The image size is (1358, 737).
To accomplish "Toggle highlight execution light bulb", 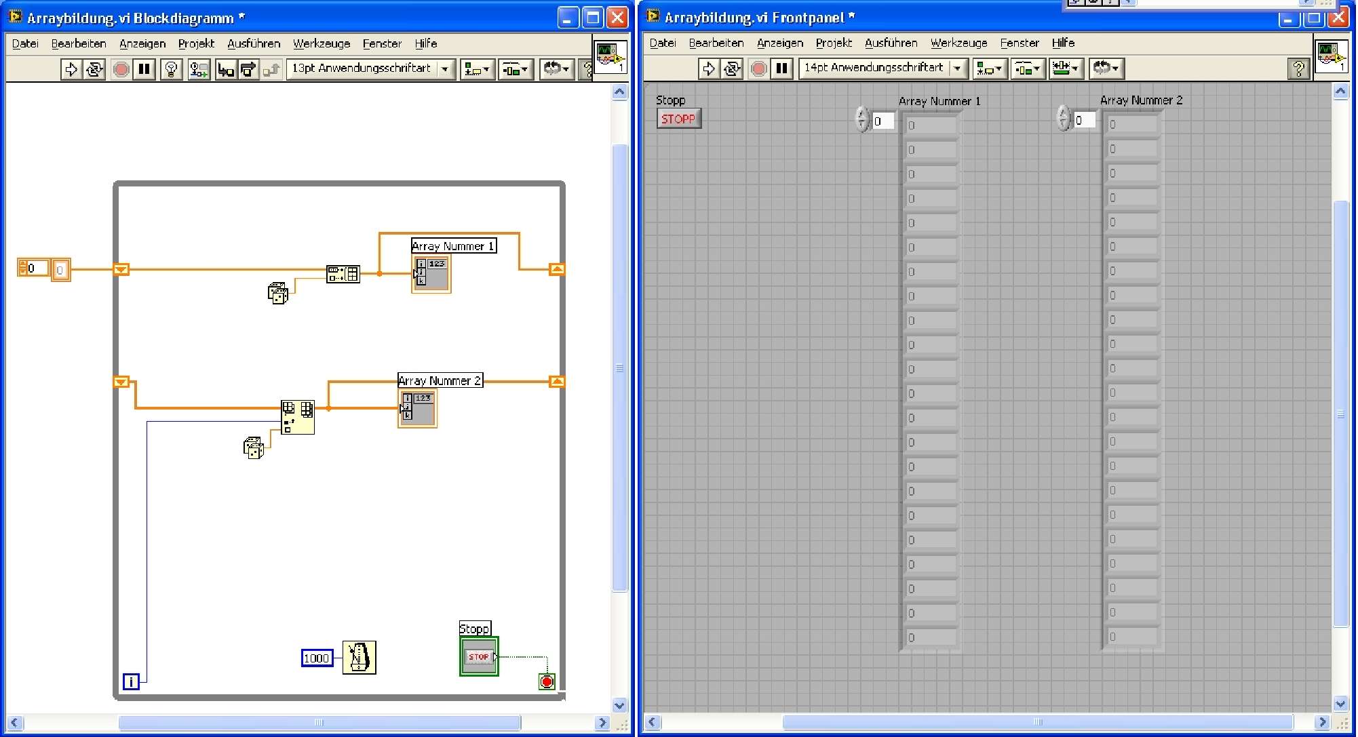I will pyautogui.click(x=171, y=69).
